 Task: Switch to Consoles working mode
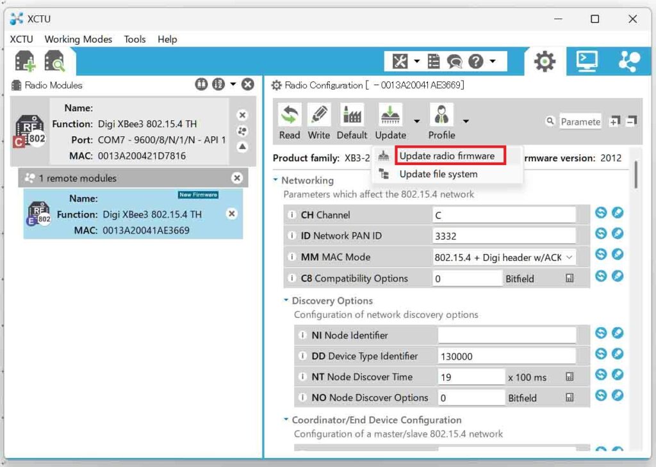pos(587,61)
